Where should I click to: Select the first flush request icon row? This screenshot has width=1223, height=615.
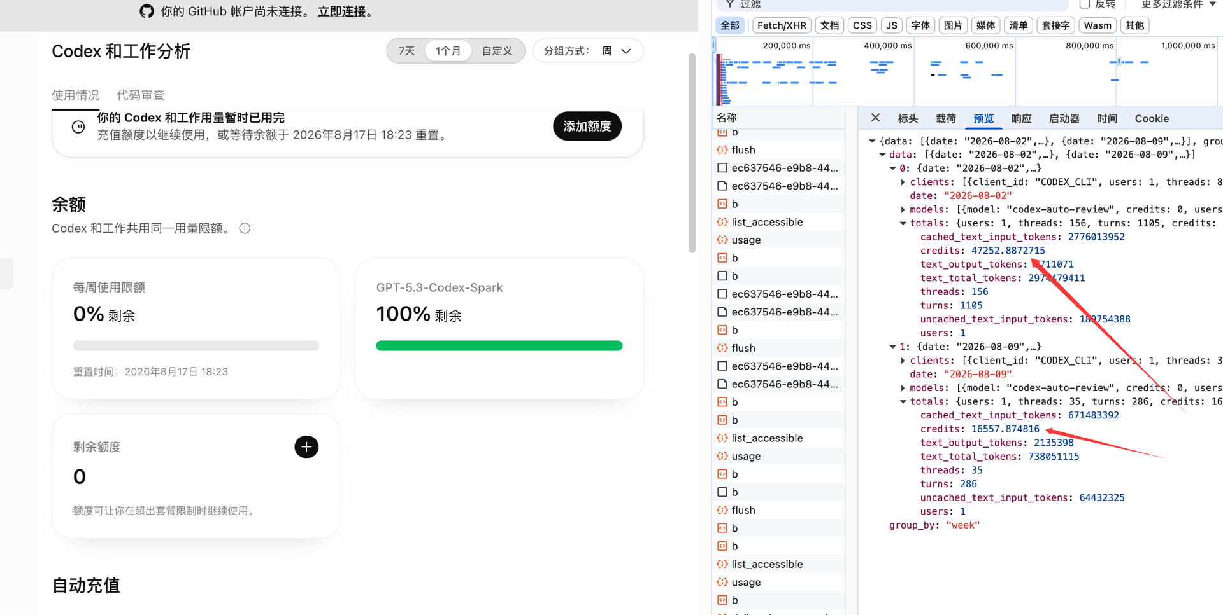pyautogui.click(x=778, y=149)
